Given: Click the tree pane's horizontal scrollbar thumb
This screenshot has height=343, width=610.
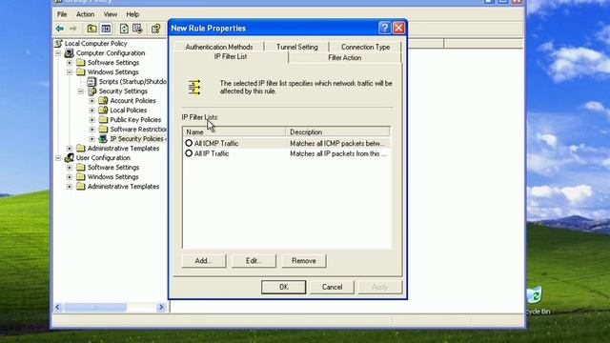Looking at the screenshot, I should 95,307.
